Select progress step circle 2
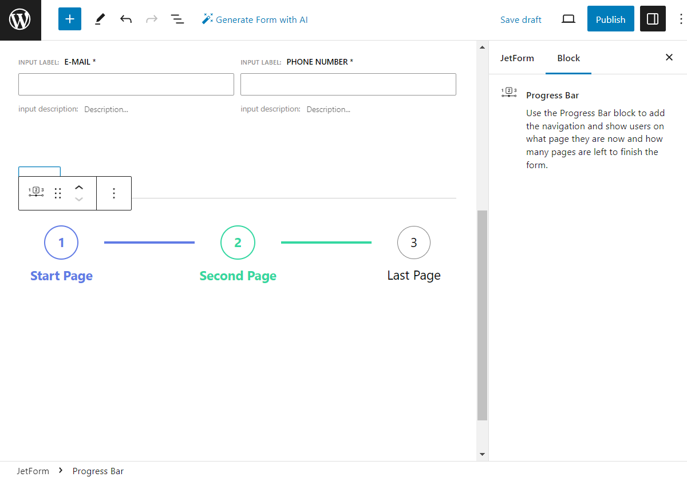Screen dimensions: 687x477 [x=238, y=243]
